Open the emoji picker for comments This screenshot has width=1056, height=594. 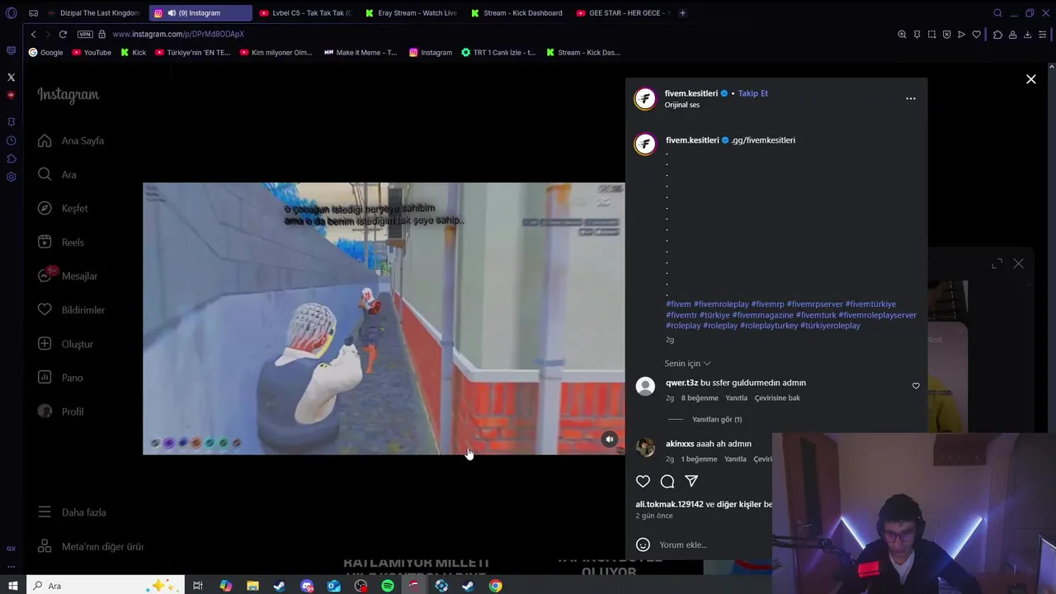tap(643, 544)
